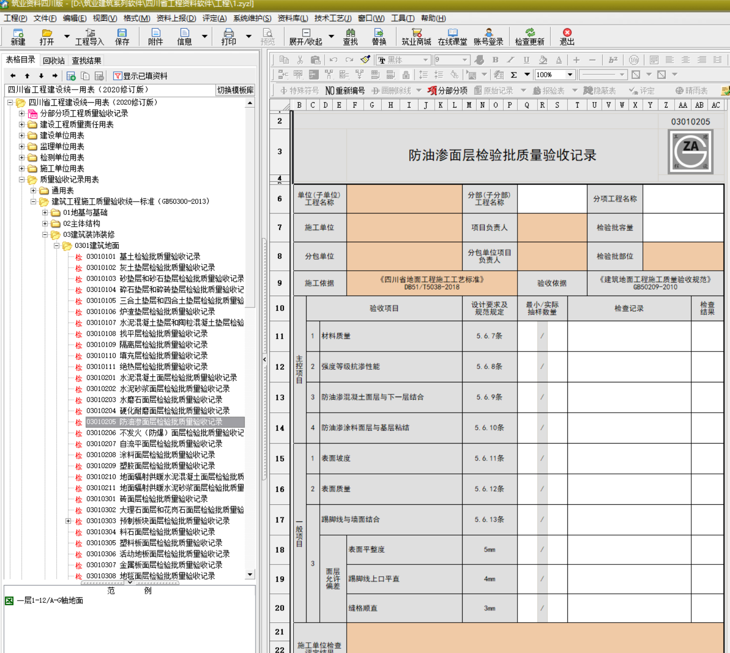Open the 格式(M) menu
The image size is (730, 653).
pyautogui.click(x=137, y=18)
